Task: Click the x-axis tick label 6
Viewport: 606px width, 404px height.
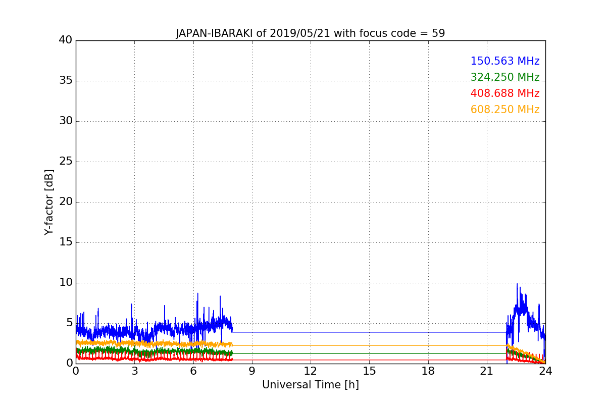Action: click(x=193, y=371)
